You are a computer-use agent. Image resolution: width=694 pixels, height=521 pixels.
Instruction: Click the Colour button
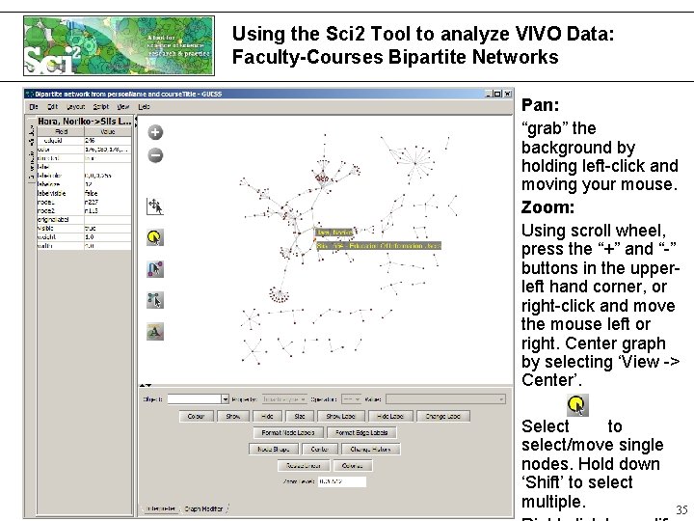(196, 417)
